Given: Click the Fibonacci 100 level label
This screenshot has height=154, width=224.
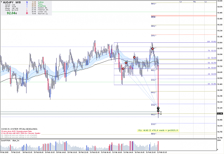Looking at the screenshot, I should [x=211, y=42].
